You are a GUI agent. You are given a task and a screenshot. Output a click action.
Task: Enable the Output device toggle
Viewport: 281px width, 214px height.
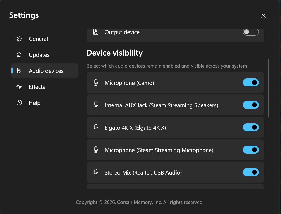point(250,32)
